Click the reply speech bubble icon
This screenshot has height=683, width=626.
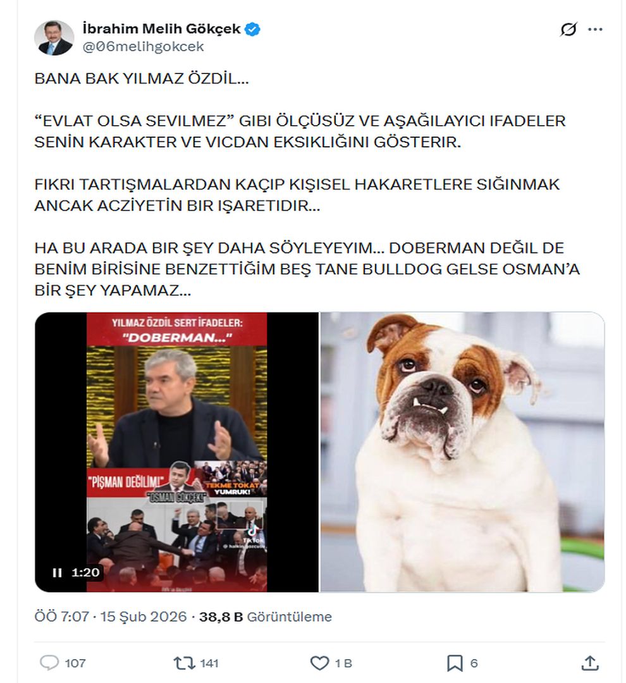pos(49,663)
